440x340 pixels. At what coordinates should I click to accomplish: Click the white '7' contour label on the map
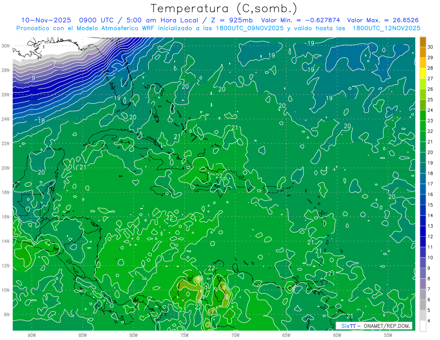click(x=54, y=64)
